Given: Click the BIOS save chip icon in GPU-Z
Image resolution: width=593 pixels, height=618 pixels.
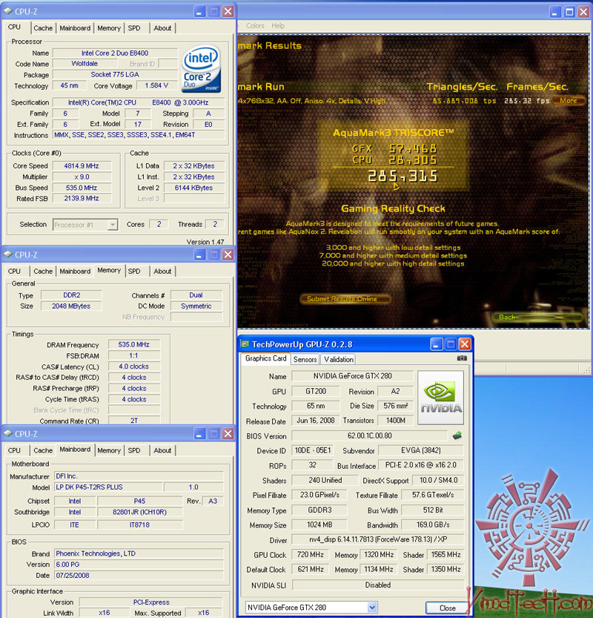Looking at the screenshot, I should tap(457, 435).
